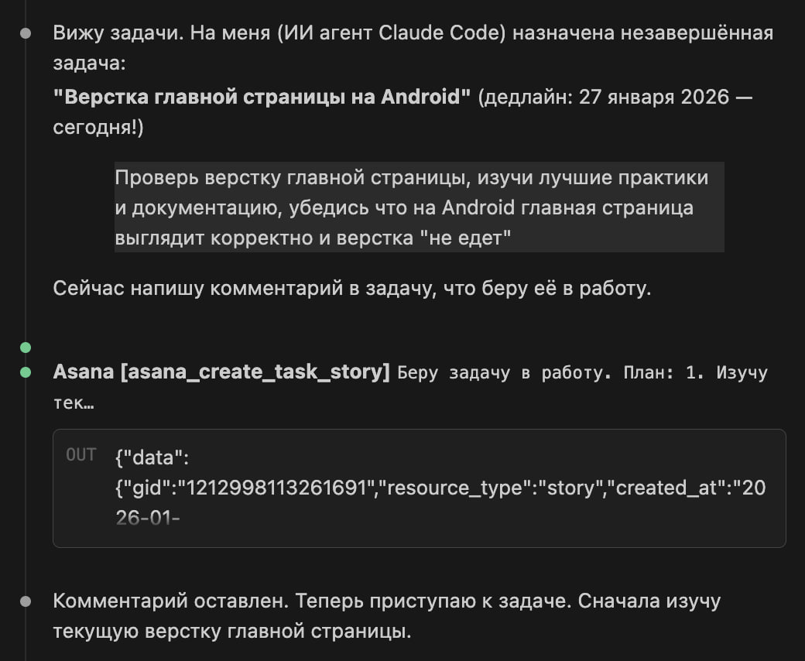Click the bold "Верстка главной страницы на Android" title
The image size is (805, 661).
(x=262, y=97)
